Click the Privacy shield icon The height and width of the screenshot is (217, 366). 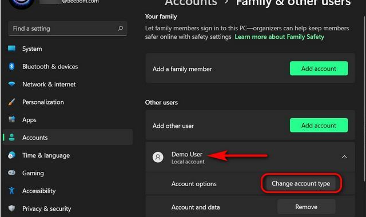pos(11,208)
